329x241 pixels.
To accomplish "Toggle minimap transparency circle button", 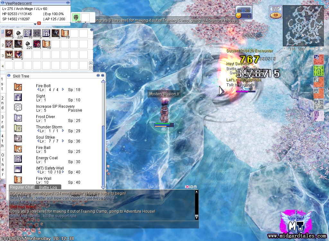I will [321, 49].
